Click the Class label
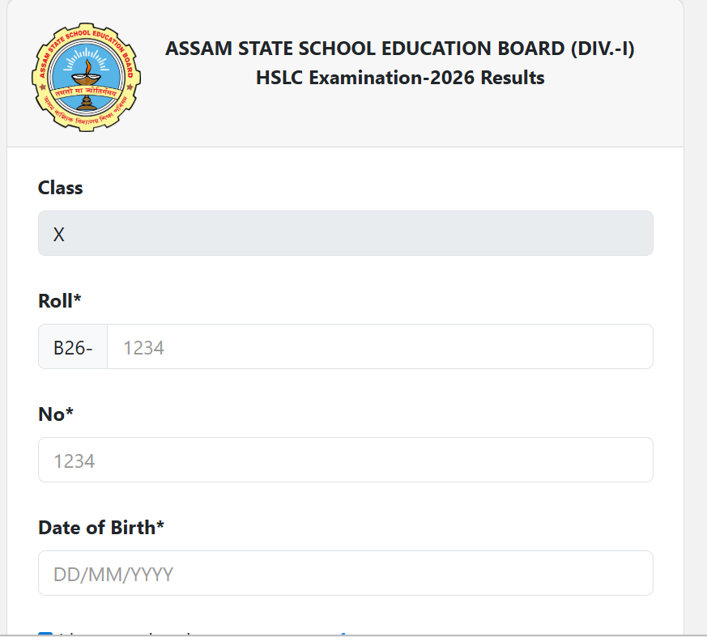The height and width of the screenshot is (637, 707). (x=61, y=188)
